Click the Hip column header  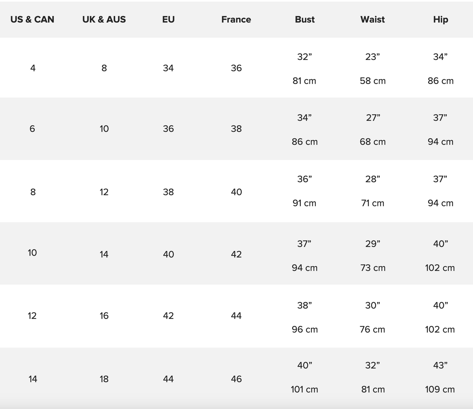click(441, 20)
